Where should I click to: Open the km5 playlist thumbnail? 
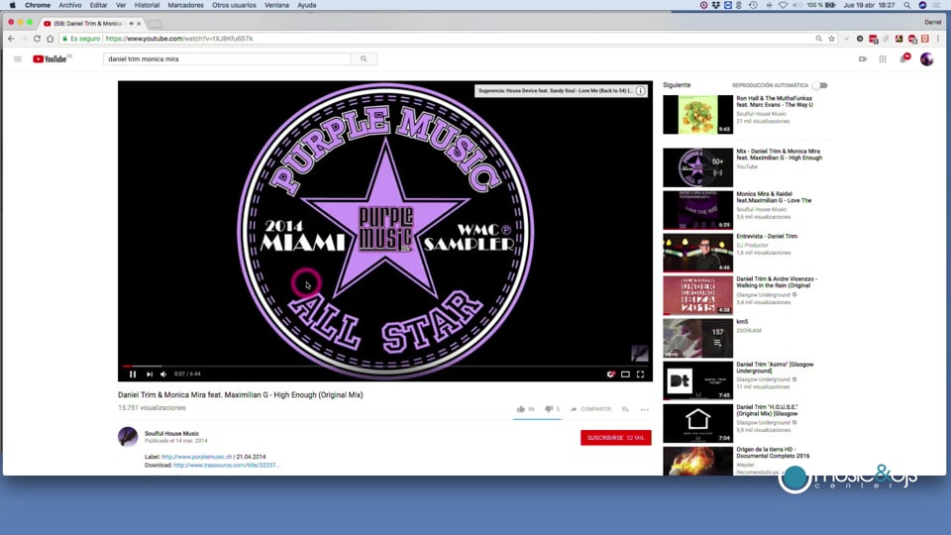697,338
